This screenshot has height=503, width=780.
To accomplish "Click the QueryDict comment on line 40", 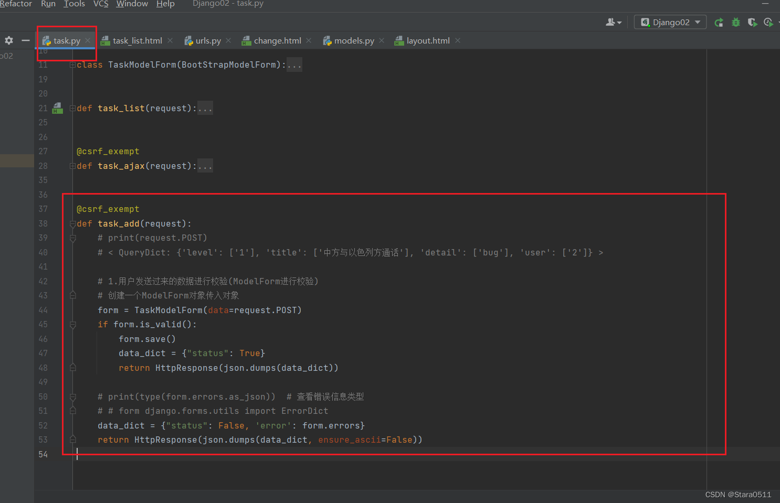I will click(350, 253).
